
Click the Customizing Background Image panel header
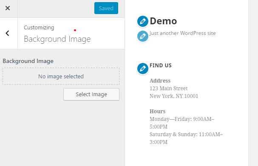coord(71,34)
